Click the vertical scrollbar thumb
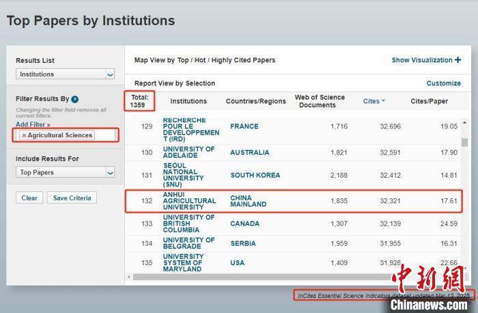 (x=464, y=142)
